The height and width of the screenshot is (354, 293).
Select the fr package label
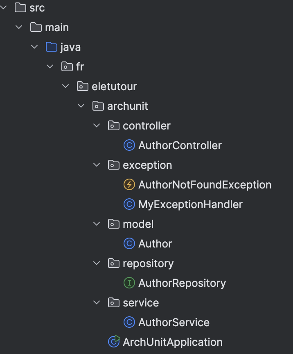click(x=80, y=67)
